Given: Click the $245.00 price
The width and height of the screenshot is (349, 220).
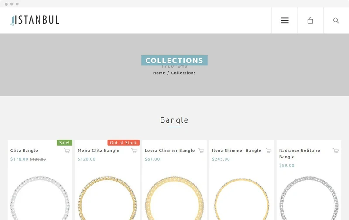Looking at the screenshot, I should (x=221, y=159).
